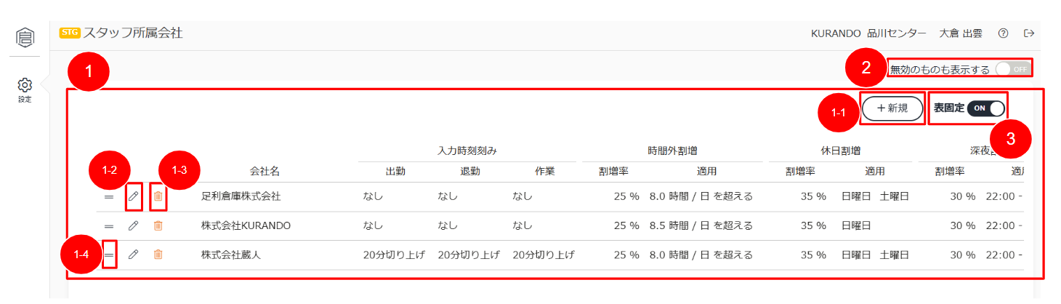Click drag handle for 足利倉庫株式会社 row
Viewport: 1061px width, 304px height.
point(109,196)
